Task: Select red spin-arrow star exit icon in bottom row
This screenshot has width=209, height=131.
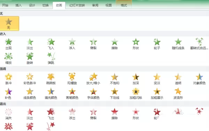Action: click(30, 126)
